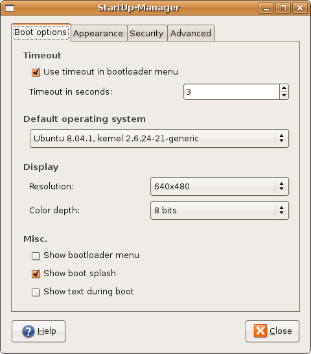
Task: Select the Boot options tab
Action: [x=41, y=32]
